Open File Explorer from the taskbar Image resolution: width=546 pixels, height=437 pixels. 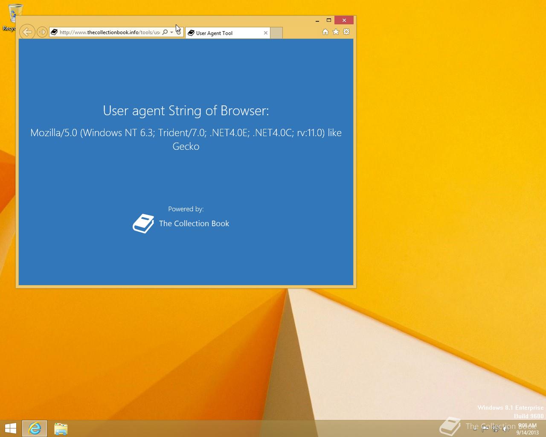(61, 428)
